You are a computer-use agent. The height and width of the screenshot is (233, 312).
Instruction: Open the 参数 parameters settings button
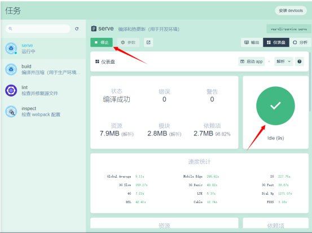(x=128, y=42)
